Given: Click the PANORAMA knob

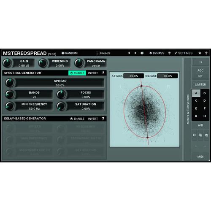Looking at the screenshot, I should pos(79,63).
